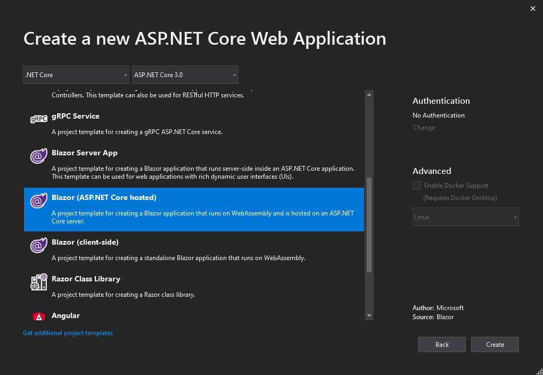Select the gRPC Service template title
Image resolution: width=543 pixels, height=375 pixels.
pos(76,116)
